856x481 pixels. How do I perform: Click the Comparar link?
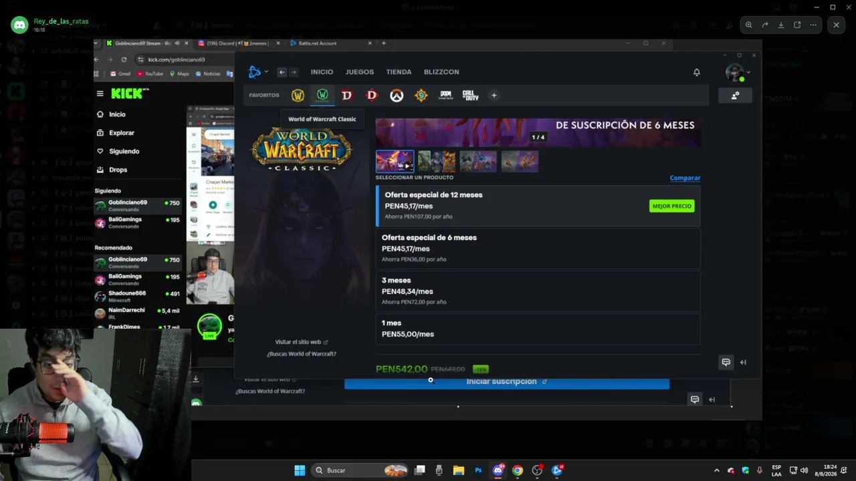(685, 178)
